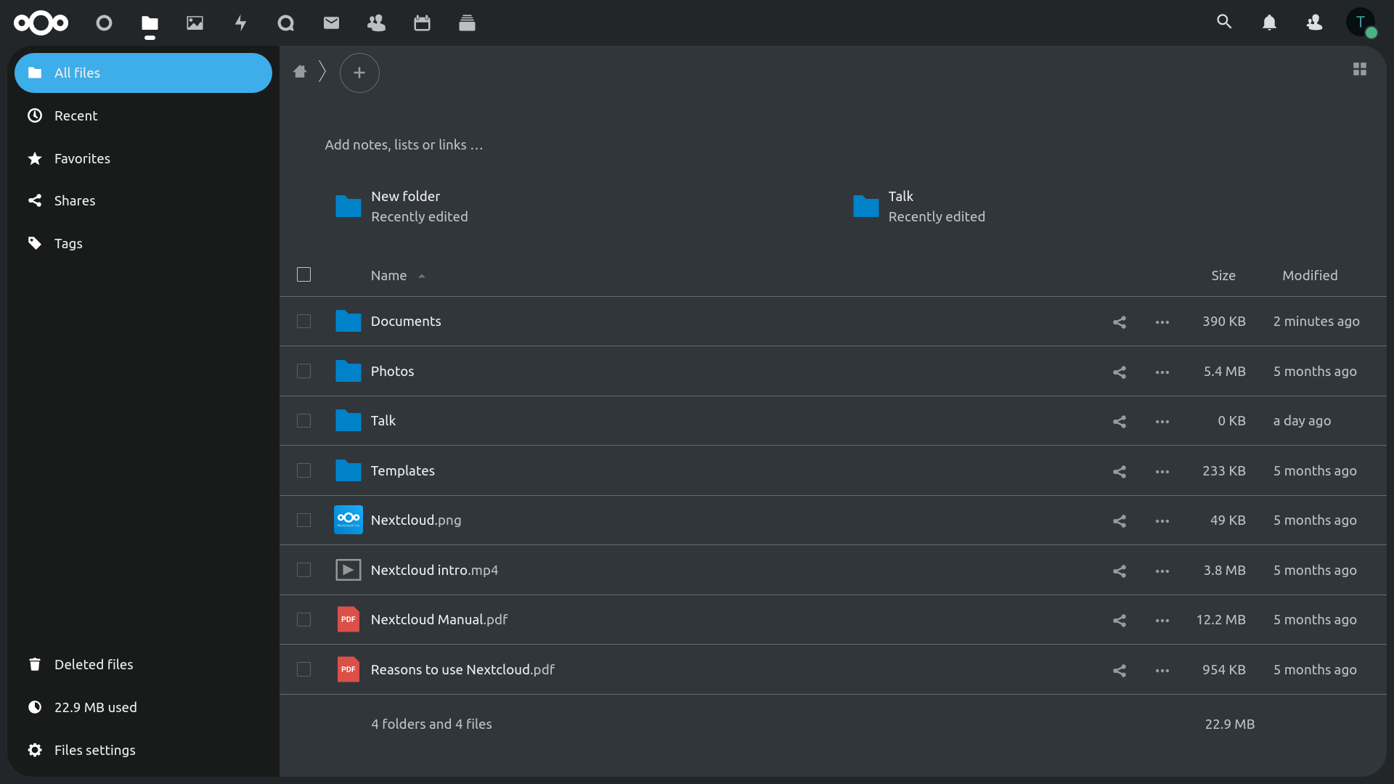
Task: Sort by Size column header
Action: [1223, 275]
